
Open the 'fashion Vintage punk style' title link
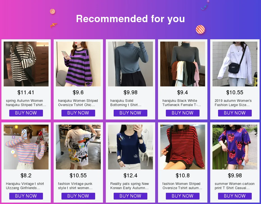75,186
